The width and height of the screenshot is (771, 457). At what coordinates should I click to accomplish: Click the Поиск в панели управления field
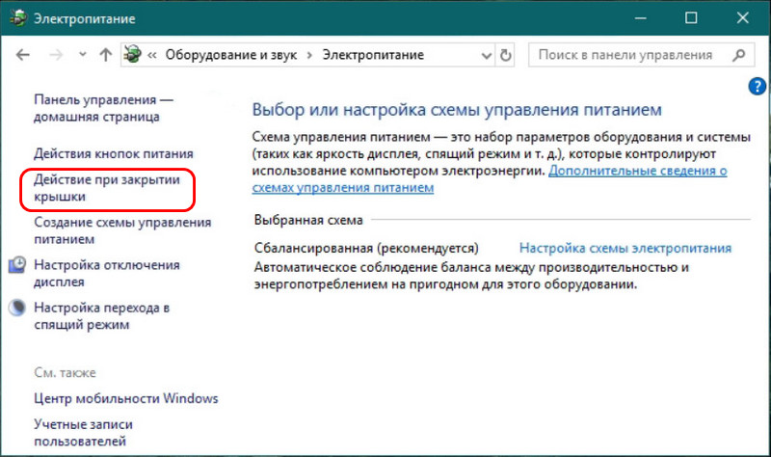click(x=629, y=55)
